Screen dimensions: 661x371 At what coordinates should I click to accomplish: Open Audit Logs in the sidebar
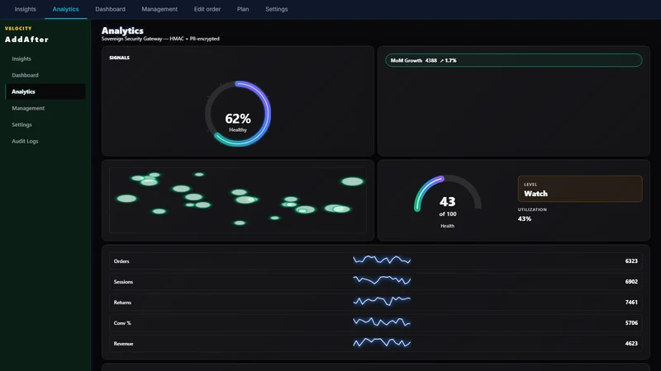click(x=45, y=141)
